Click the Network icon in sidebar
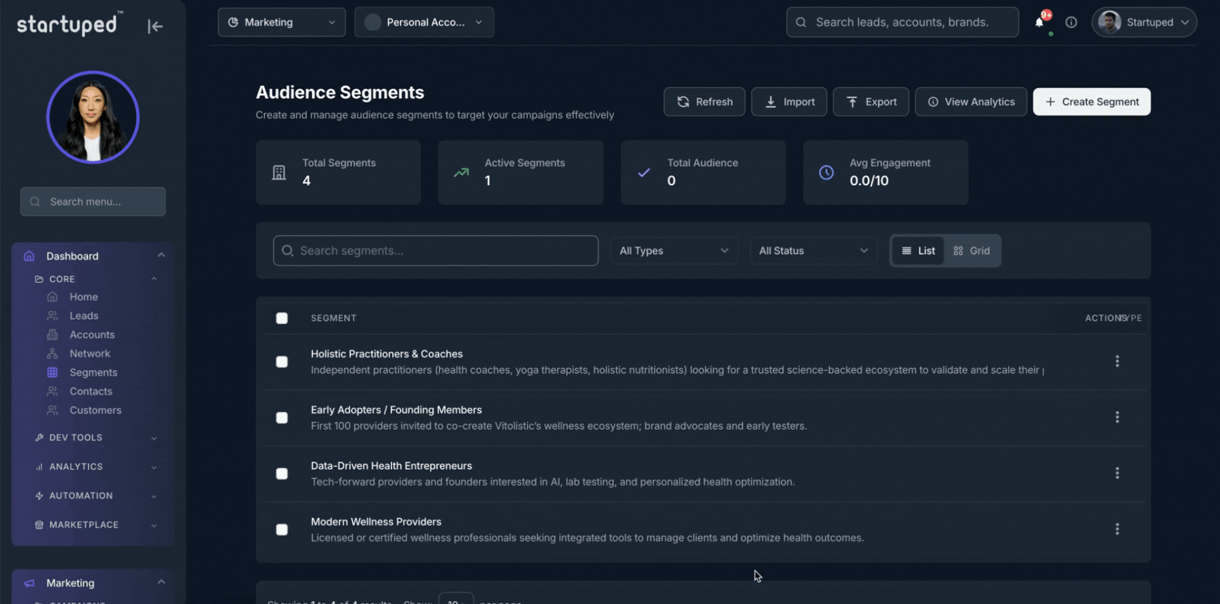This screenshot has width=1220, height=604. pyautogui.click(x=53, y=353)
